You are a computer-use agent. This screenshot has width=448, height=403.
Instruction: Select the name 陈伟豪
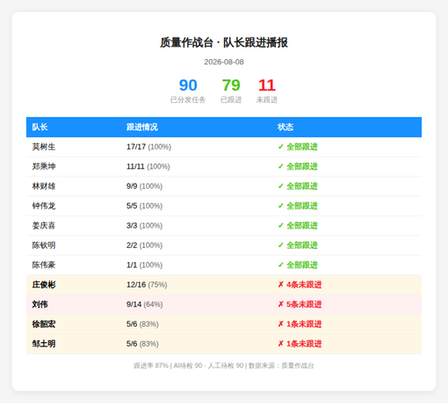[x=44, y=265]
